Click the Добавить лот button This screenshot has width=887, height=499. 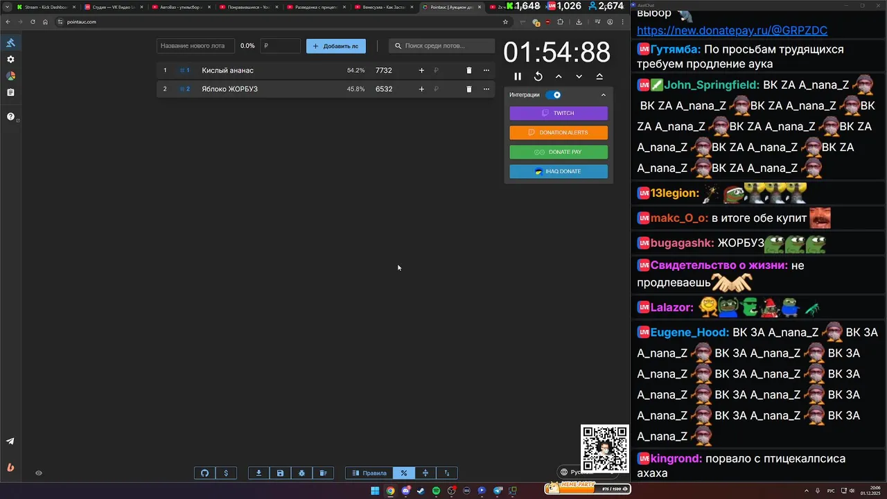pyautogui.click(x=336, y=46)
